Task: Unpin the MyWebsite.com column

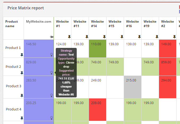Action: 52,37
